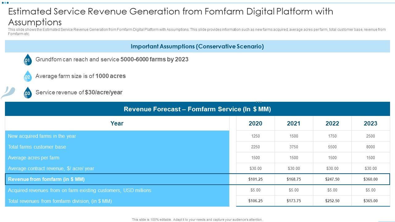
Task: Select the Average contract revenue row label
Action: 51,168
